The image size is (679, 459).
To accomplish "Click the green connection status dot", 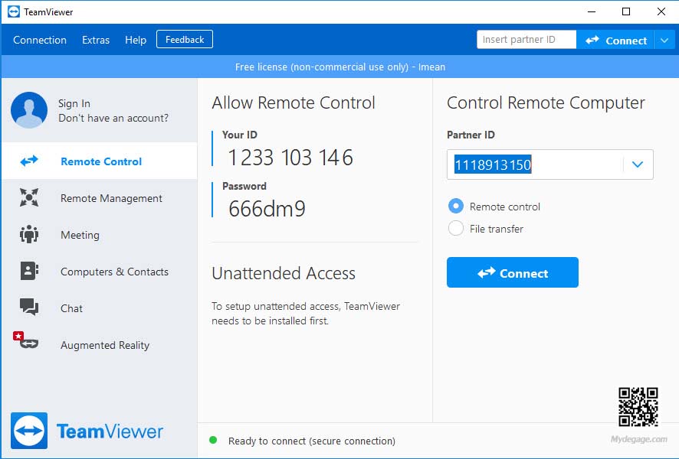I will click(213, 440).
